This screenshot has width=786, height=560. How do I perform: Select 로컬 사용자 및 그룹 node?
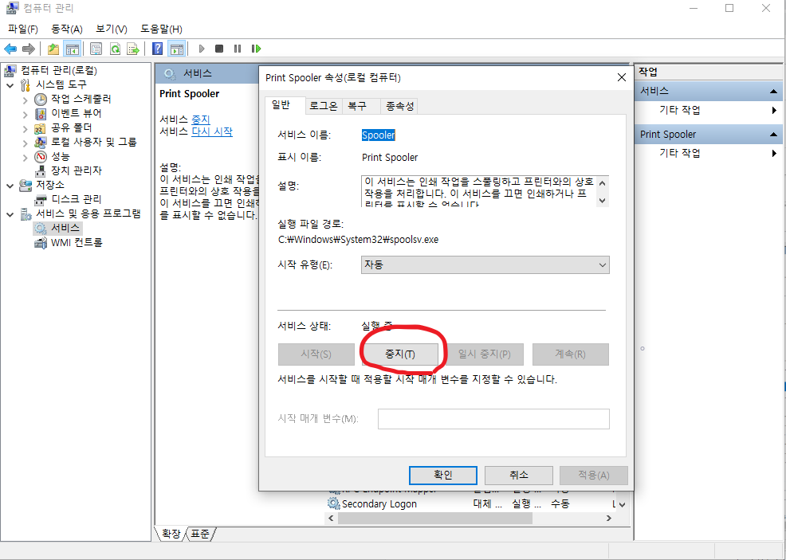click(94, 143)
